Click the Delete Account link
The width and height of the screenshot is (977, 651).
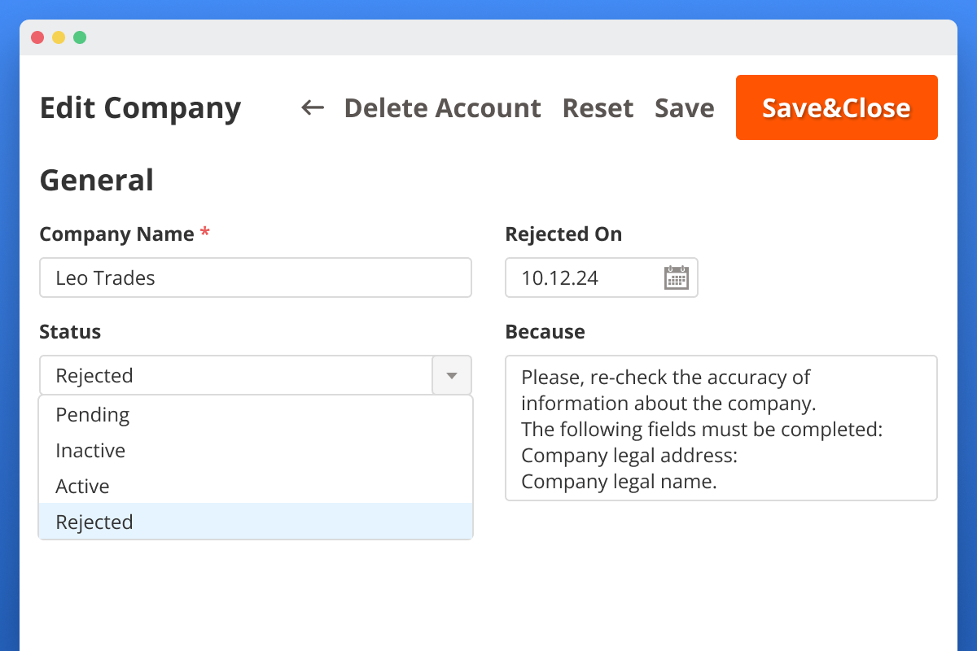tap(442, 107)
